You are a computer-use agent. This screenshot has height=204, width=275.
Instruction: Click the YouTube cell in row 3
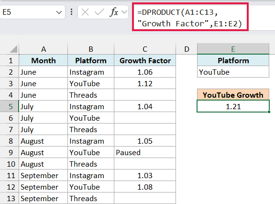point(91,84)
